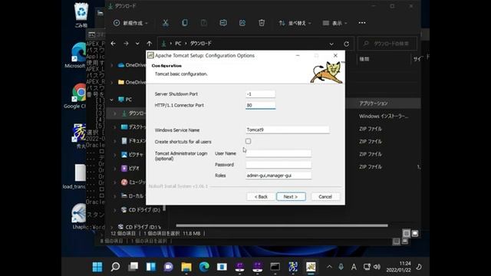Click the User Name field

click(x=278, y=153)
